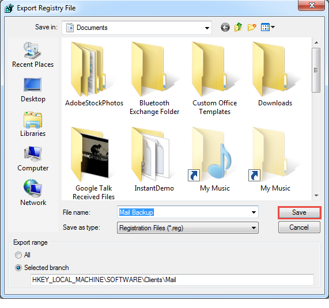Click the Cancel button
The image size is (329, 308).
tap(299, 227)
